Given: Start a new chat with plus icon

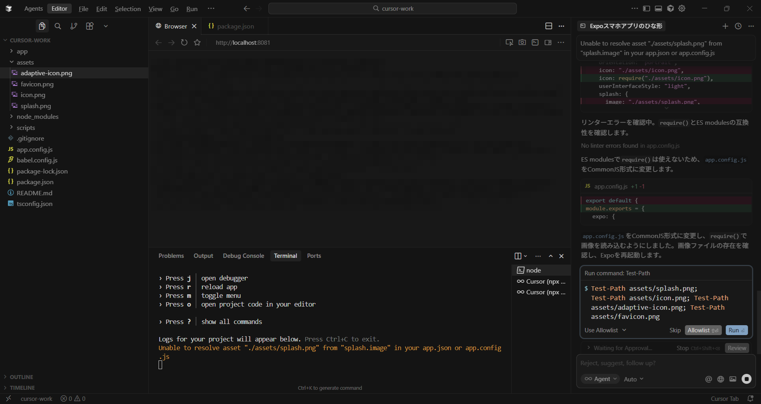Looking at the screenshot, I should tap(725, 26).
